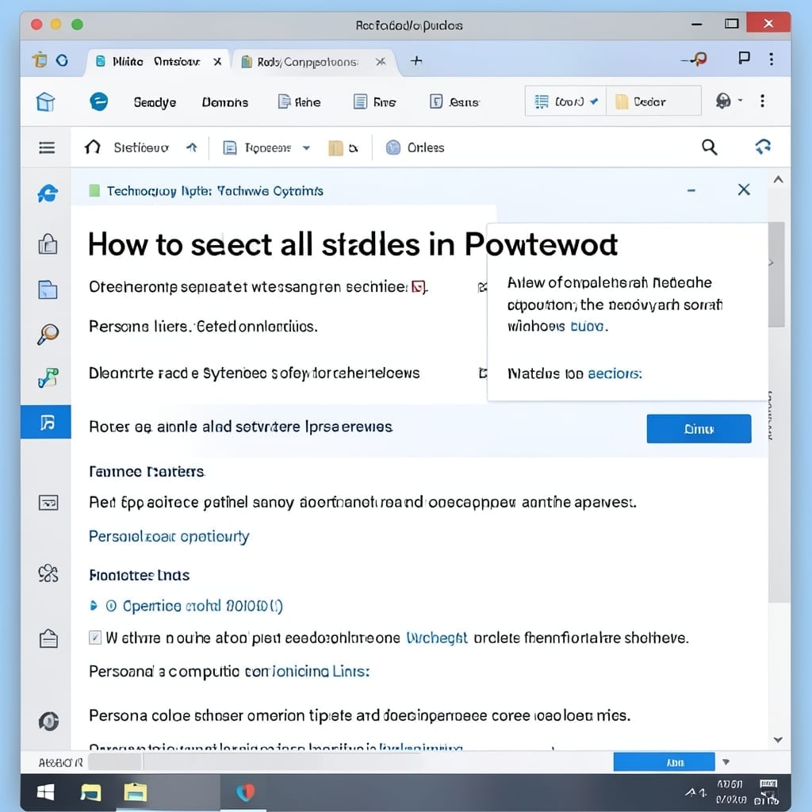
Task: Click the hamburger menu icon
Action: point(47,147)
